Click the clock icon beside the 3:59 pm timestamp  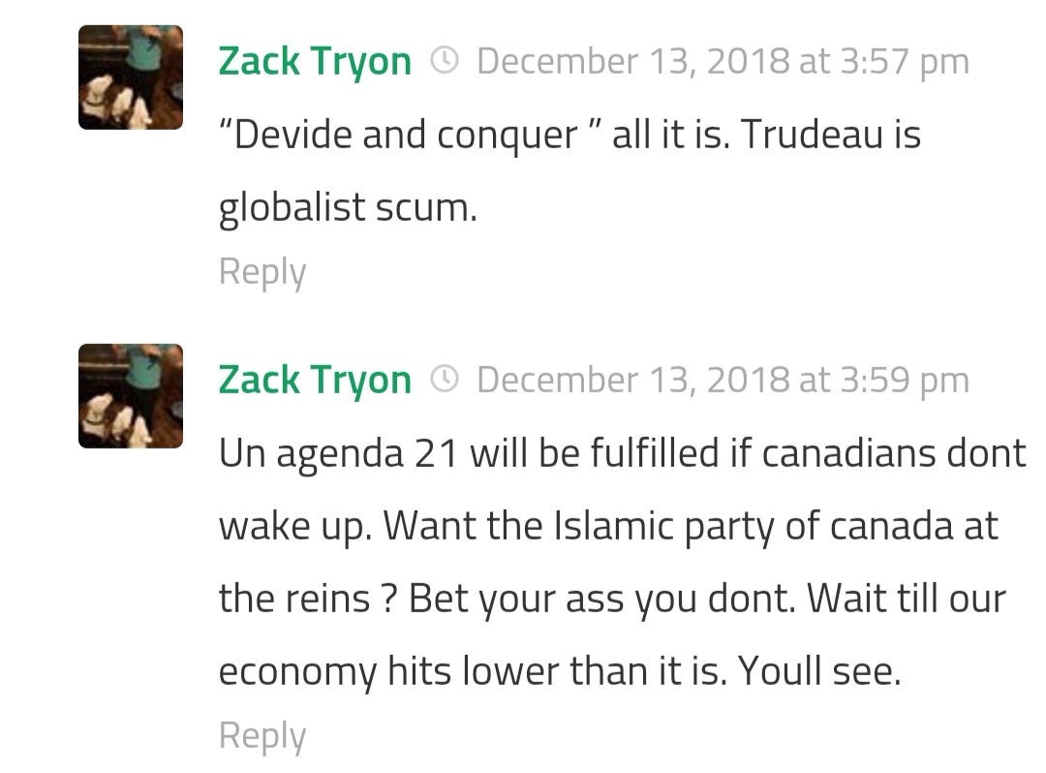(444, 380)
